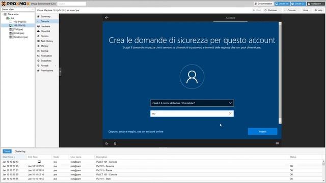This screenshot has width=326, height=183.
Task: Open the security question dropdown
Action: pos(230,103)
